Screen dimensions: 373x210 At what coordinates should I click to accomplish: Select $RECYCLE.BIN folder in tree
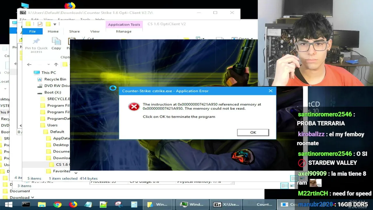[x=58, y=99]
